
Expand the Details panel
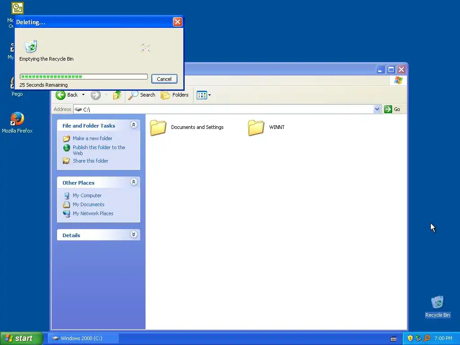(133, 234)
